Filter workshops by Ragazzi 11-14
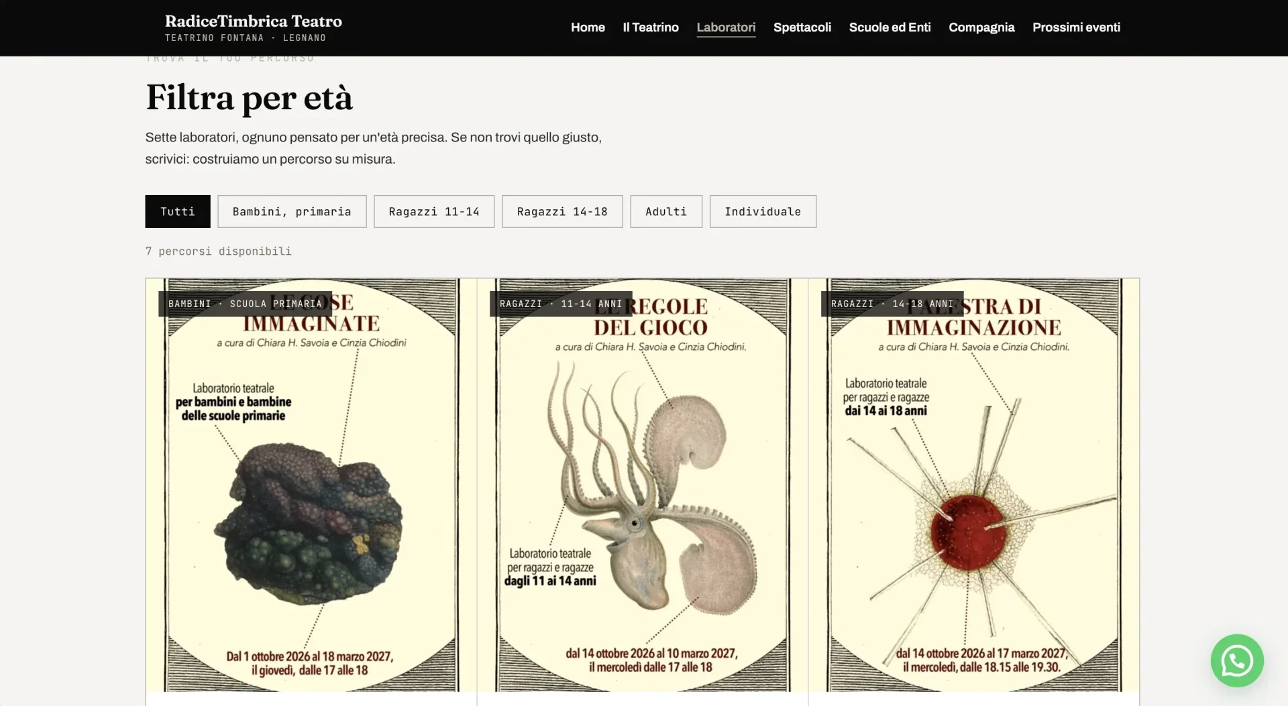The height and width of the screenshot is (706, 1288). point(434,211)
